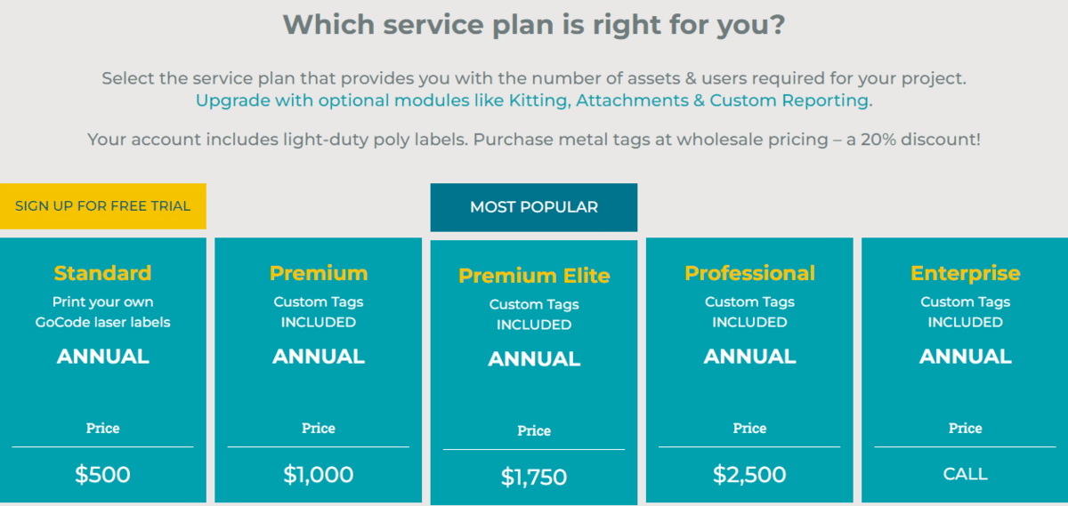Click 'Custom Tags INCLUDED' in Premium card
The width and height of the screenshot is (1068, 506).
(x=319, y=312)
